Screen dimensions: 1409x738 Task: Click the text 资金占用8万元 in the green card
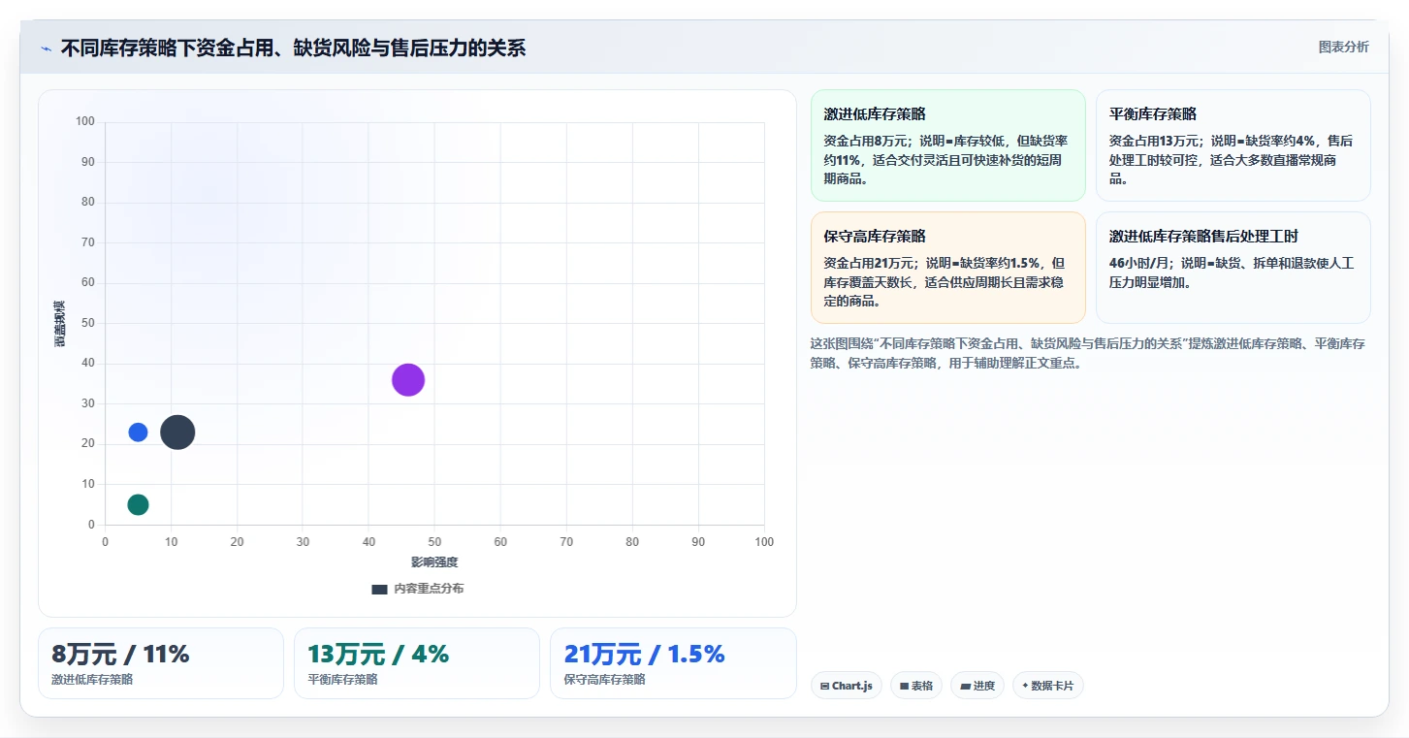coord(864,141)
